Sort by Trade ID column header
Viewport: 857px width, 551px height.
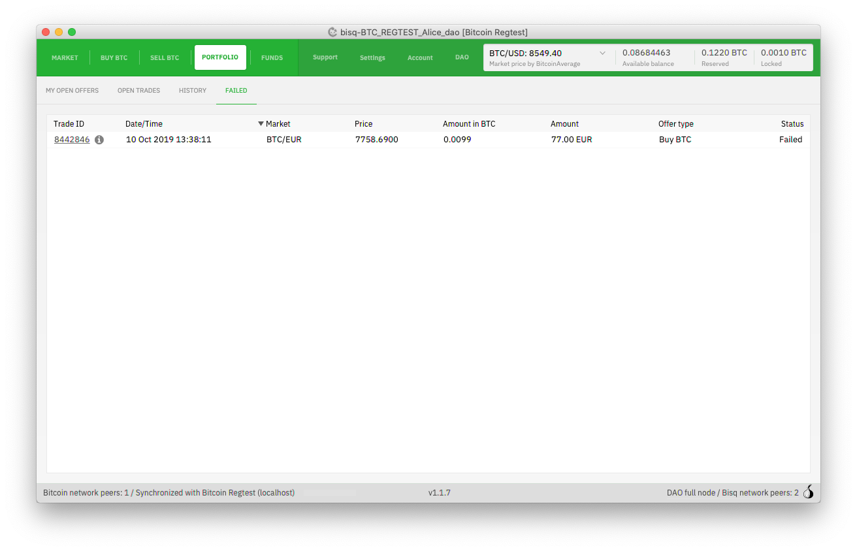tap(69, 124)
